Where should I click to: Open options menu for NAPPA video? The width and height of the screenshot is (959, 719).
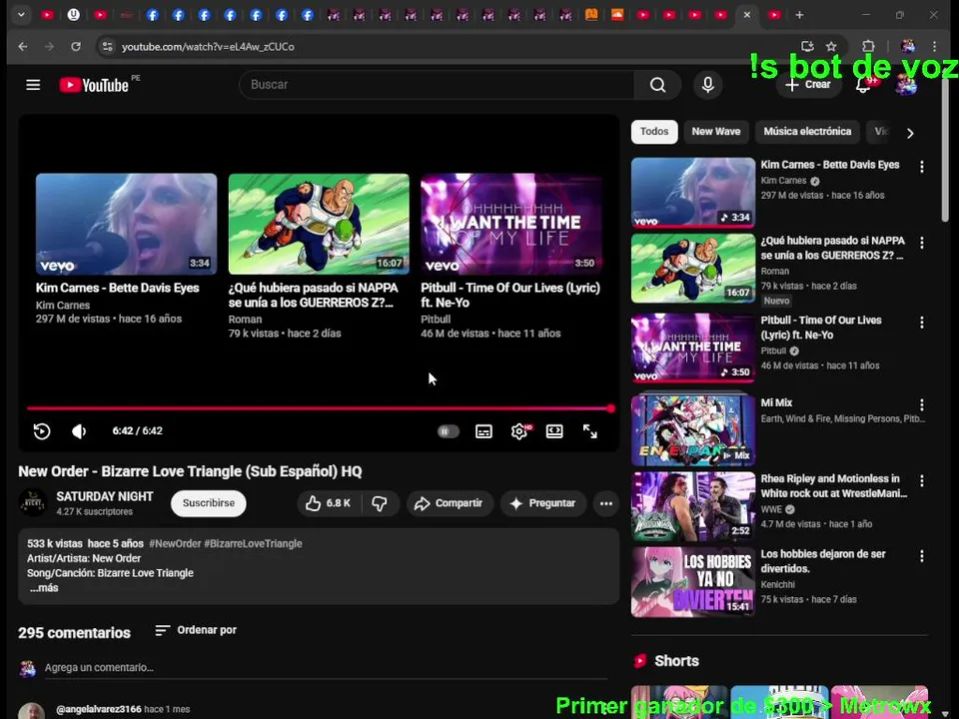(922, 243)
